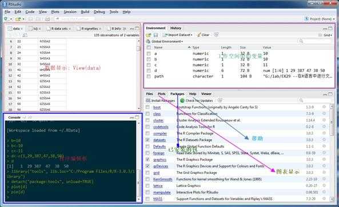
Task: Toggle checkbox for variable b
Action: point(149,59)
